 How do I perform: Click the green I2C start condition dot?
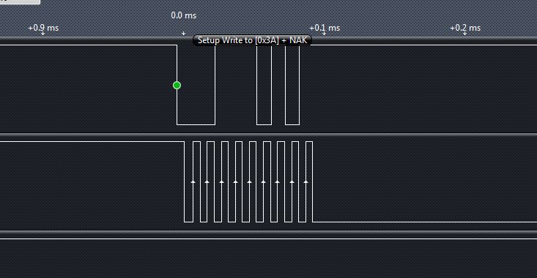pos(177,85)
